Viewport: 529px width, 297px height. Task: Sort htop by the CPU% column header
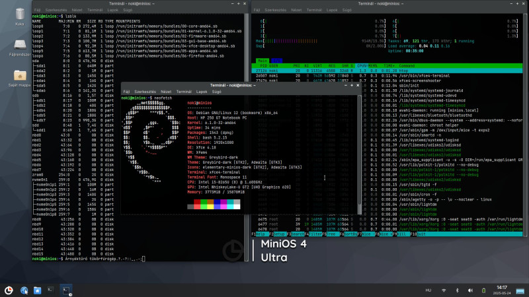pyautogui.click(x=362, y=66)
